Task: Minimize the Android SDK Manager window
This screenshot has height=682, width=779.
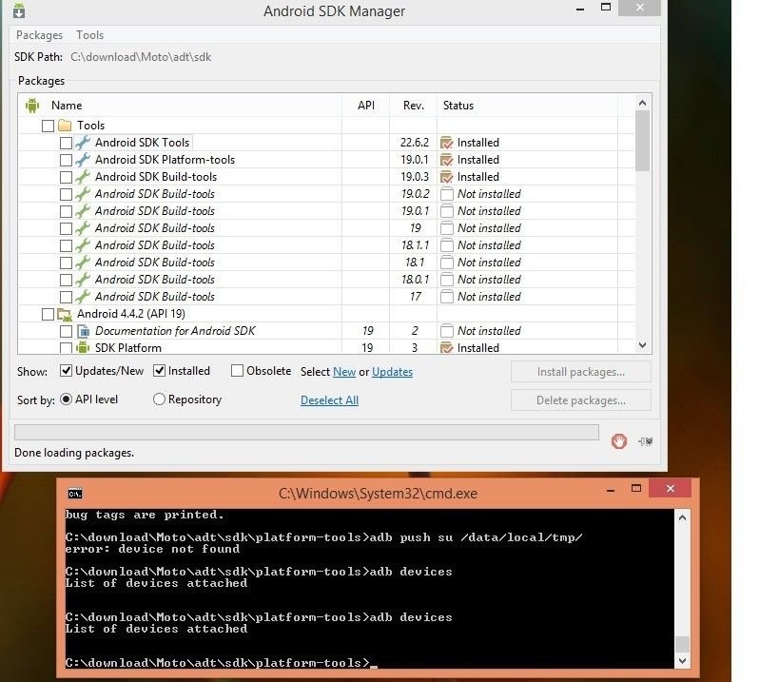Action: [x=580, y=9]
